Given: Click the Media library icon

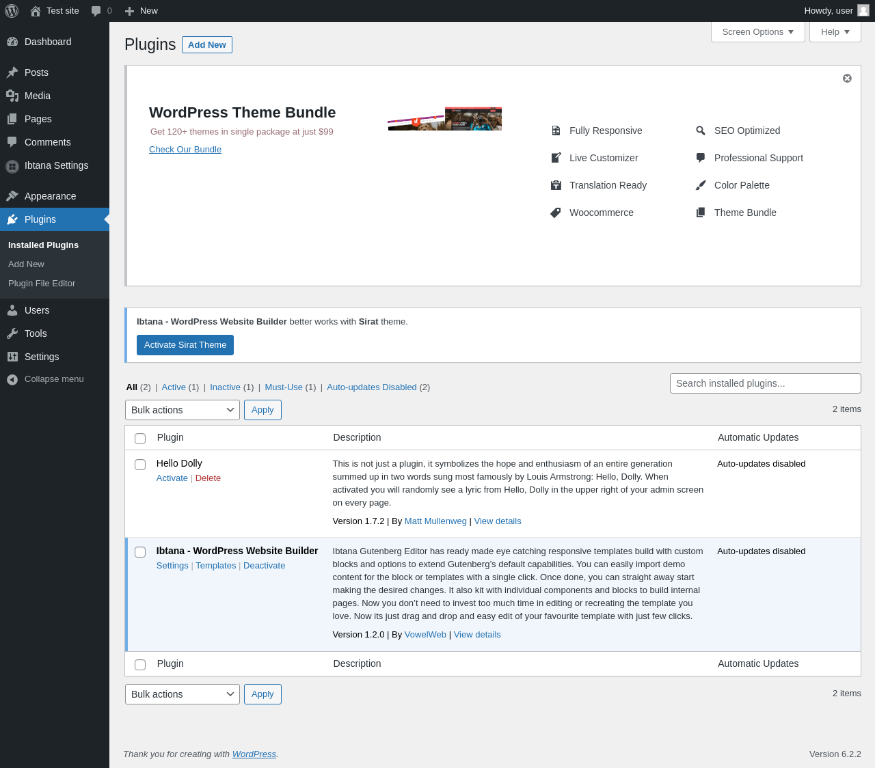Looking at the screenshot, I should point(12,96).
